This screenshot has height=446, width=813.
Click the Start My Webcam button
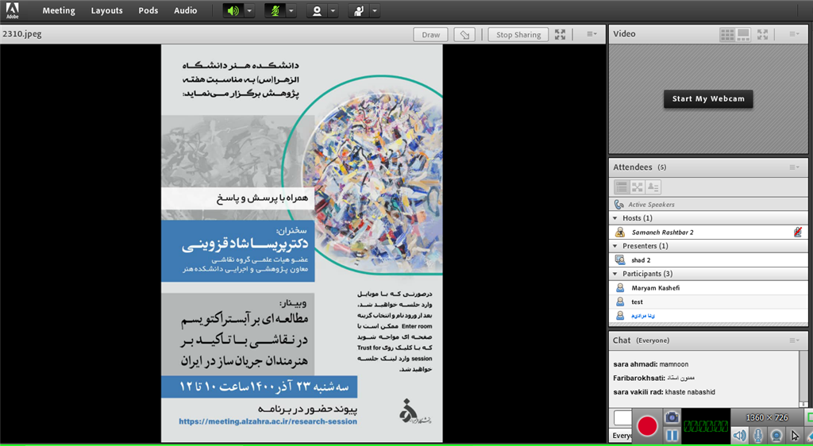point(708,99)
